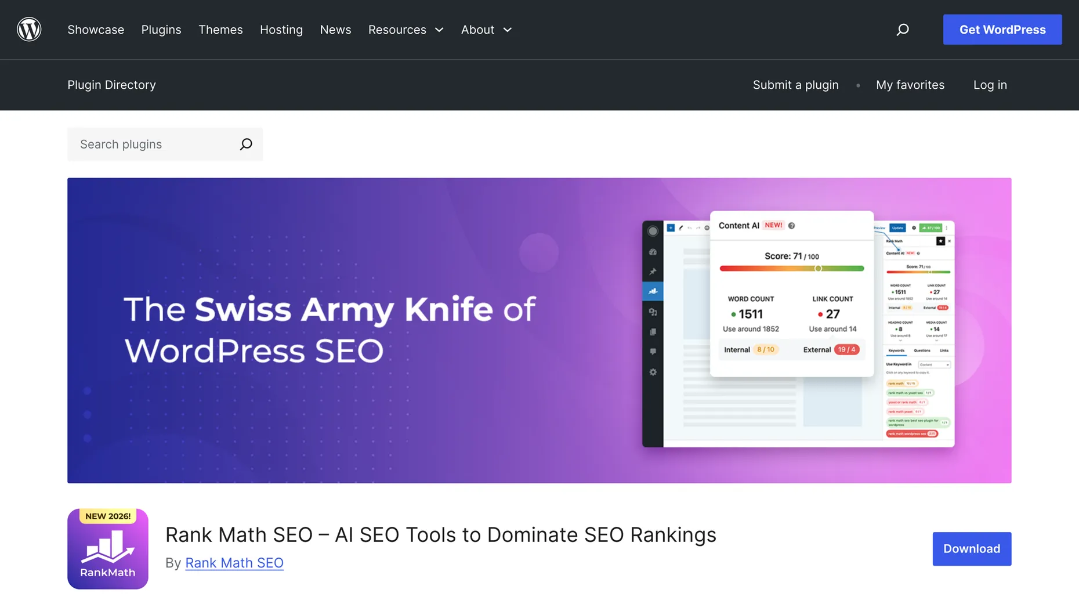Open the Showcase menu item

click(96, 30)
